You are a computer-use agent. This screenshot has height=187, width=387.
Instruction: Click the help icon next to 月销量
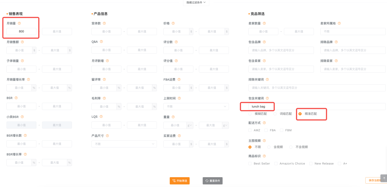coord(20,23)
